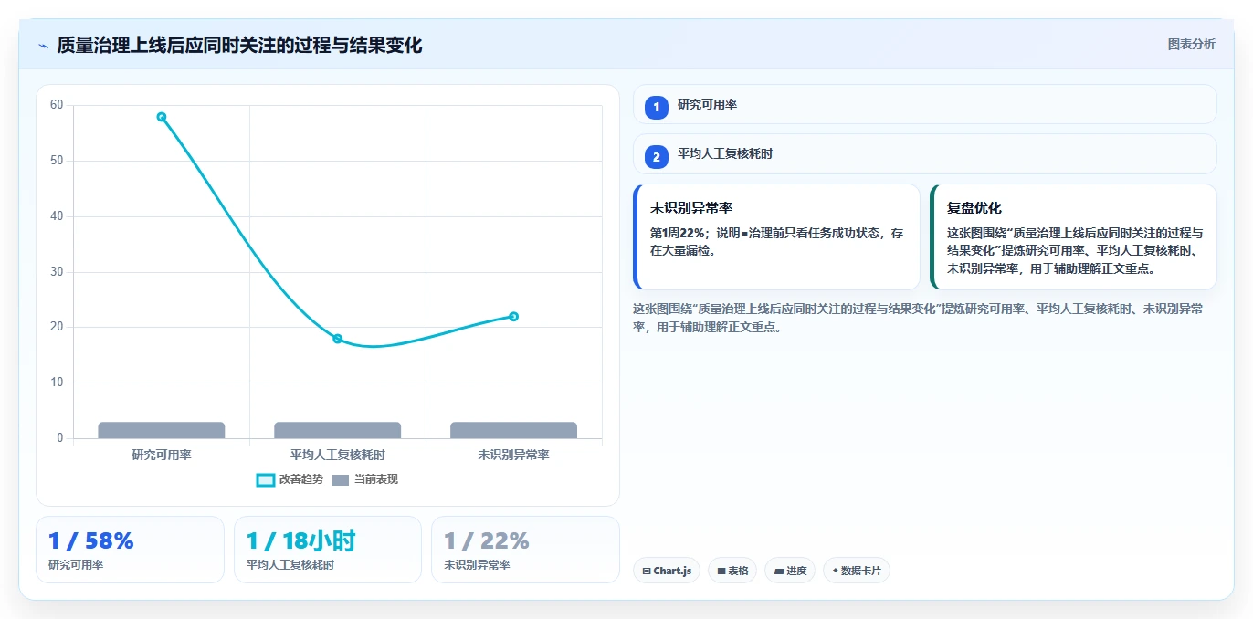1253x619 pixels.
Task: Select the 1 / 18小时 stat card
Action: 328,550
